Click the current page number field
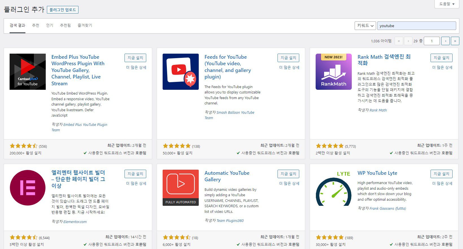463x249 pixels. [x=432, y=41]
